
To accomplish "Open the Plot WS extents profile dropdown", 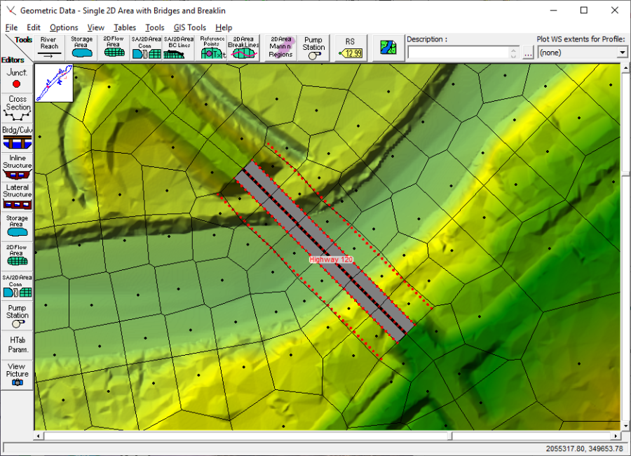I will tap(621, 52).
